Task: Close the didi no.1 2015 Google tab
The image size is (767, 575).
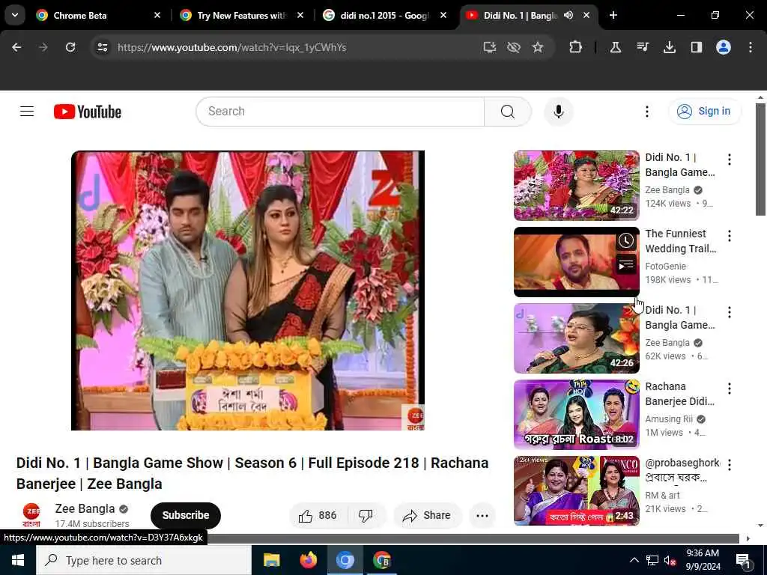Action: (x=443, y=16)
